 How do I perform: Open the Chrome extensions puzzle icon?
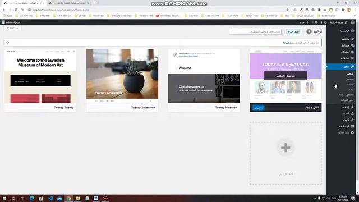343,10
